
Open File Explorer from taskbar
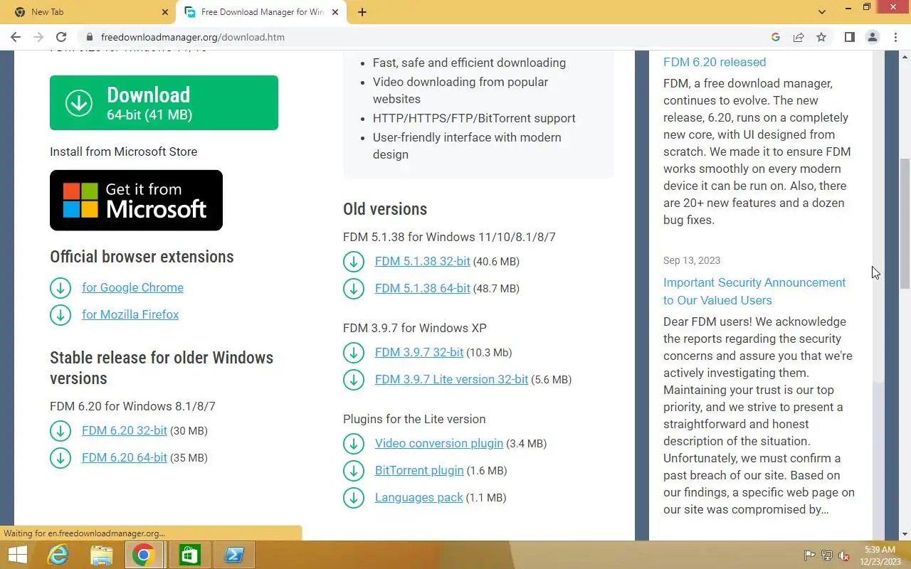tap(102, 555)
